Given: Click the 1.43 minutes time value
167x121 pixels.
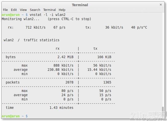Looking at the screenshot, I should (61, 108).
